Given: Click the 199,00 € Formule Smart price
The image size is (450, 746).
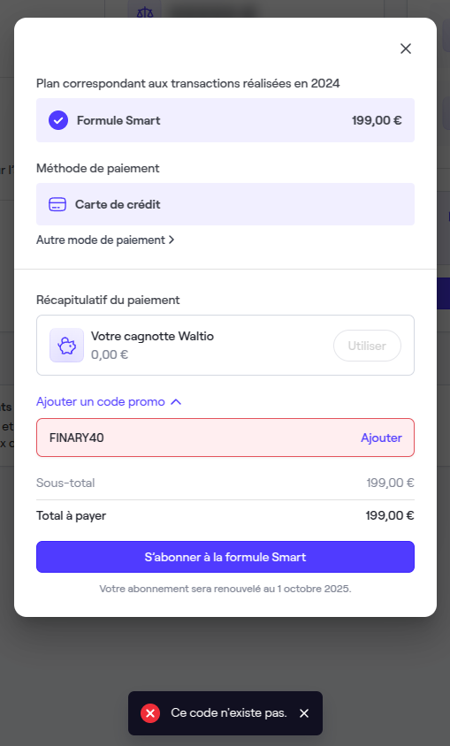Looking at the screenshot, I should (377, 120).
